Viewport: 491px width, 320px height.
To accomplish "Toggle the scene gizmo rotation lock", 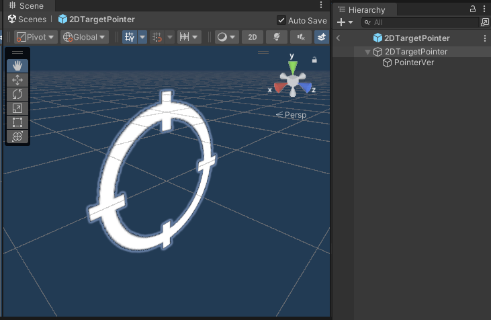I will pyautogui.click(x=314, y=60).
